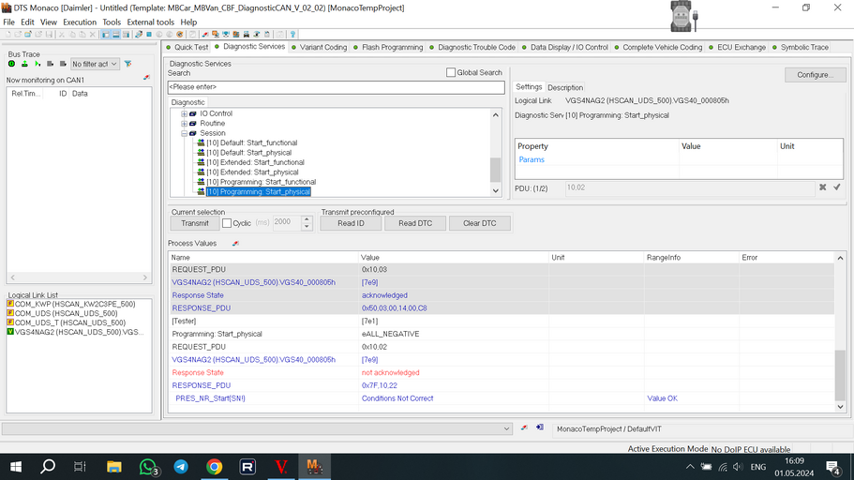Click the Process Values scrollbar down arrow
The height and width of the screenshot is (480, 854).
click(x=840, y=407)
